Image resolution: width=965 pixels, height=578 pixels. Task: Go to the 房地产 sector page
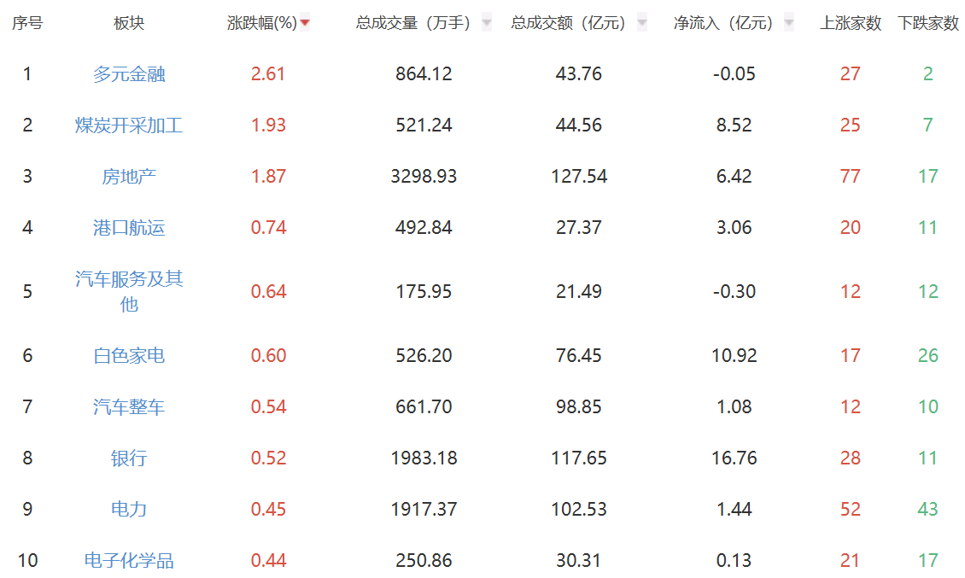pos(129,177)
